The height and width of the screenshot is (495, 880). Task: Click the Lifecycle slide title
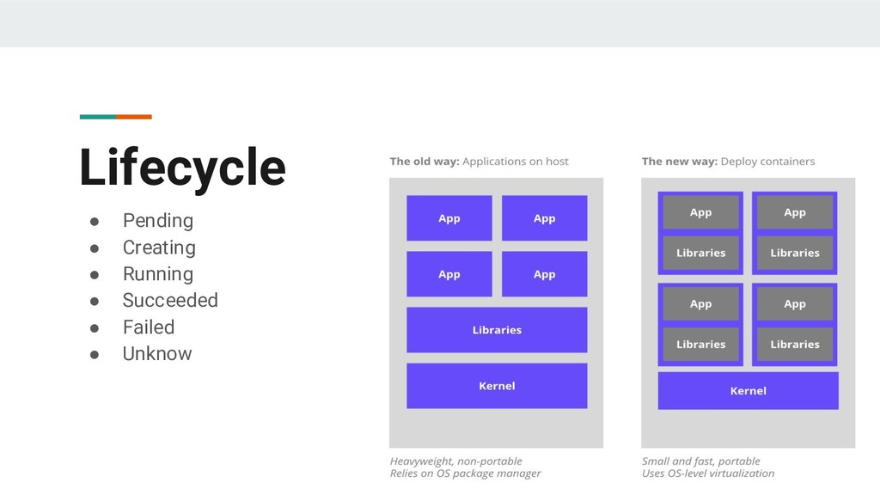(x=182, y=167)
